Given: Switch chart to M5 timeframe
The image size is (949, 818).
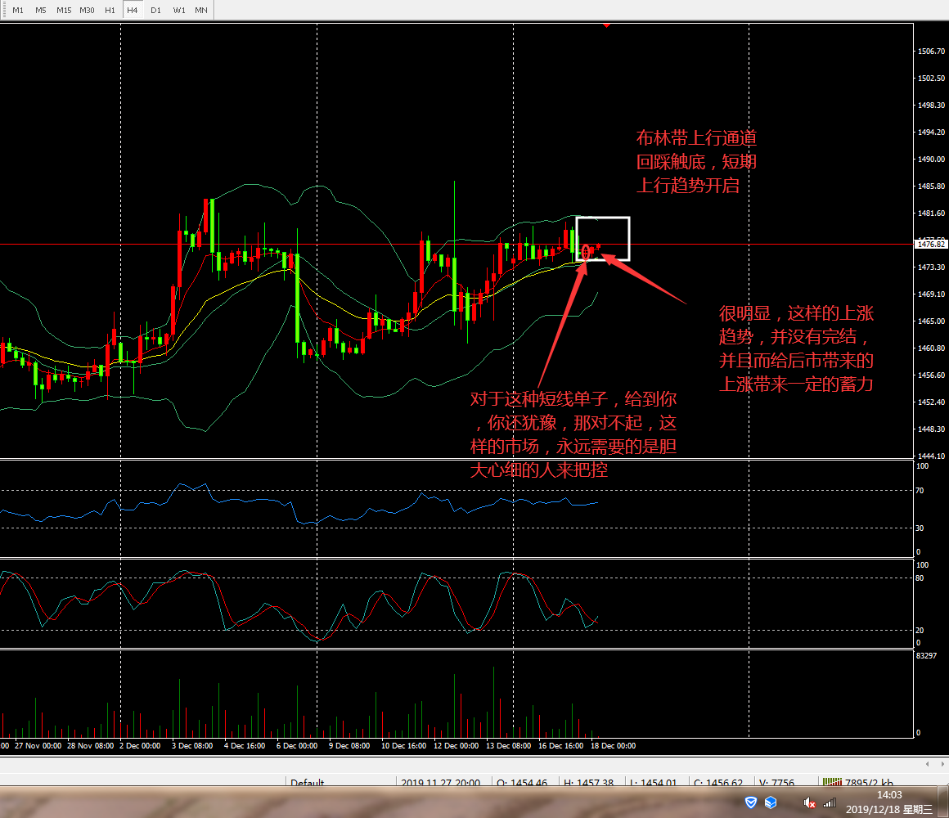Looking at the screenshot, I should pos(41,10).
